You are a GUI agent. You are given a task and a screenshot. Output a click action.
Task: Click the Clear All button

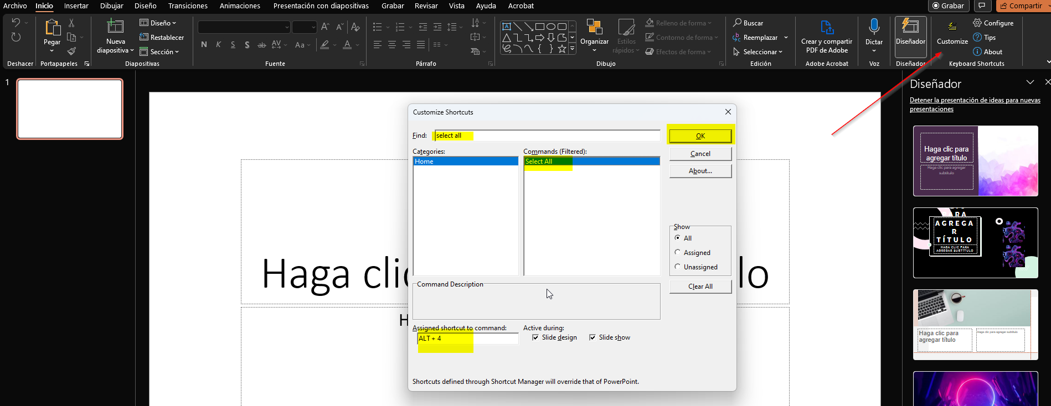pyautogui.click(x=700, y=287)
